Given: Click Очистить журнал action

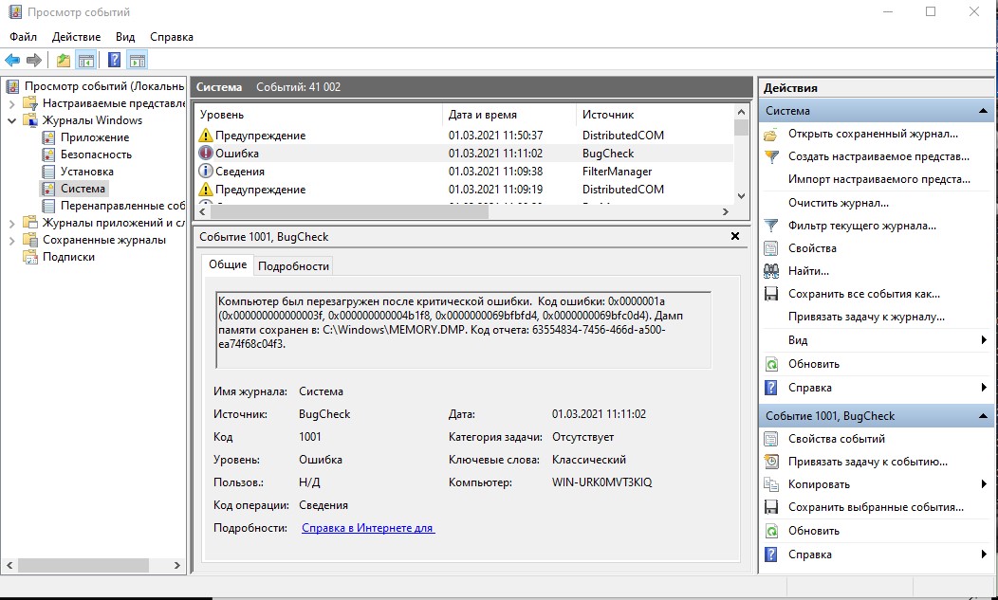Looking at the screenshot, I should pyautogui.click(x=839, y=203).
